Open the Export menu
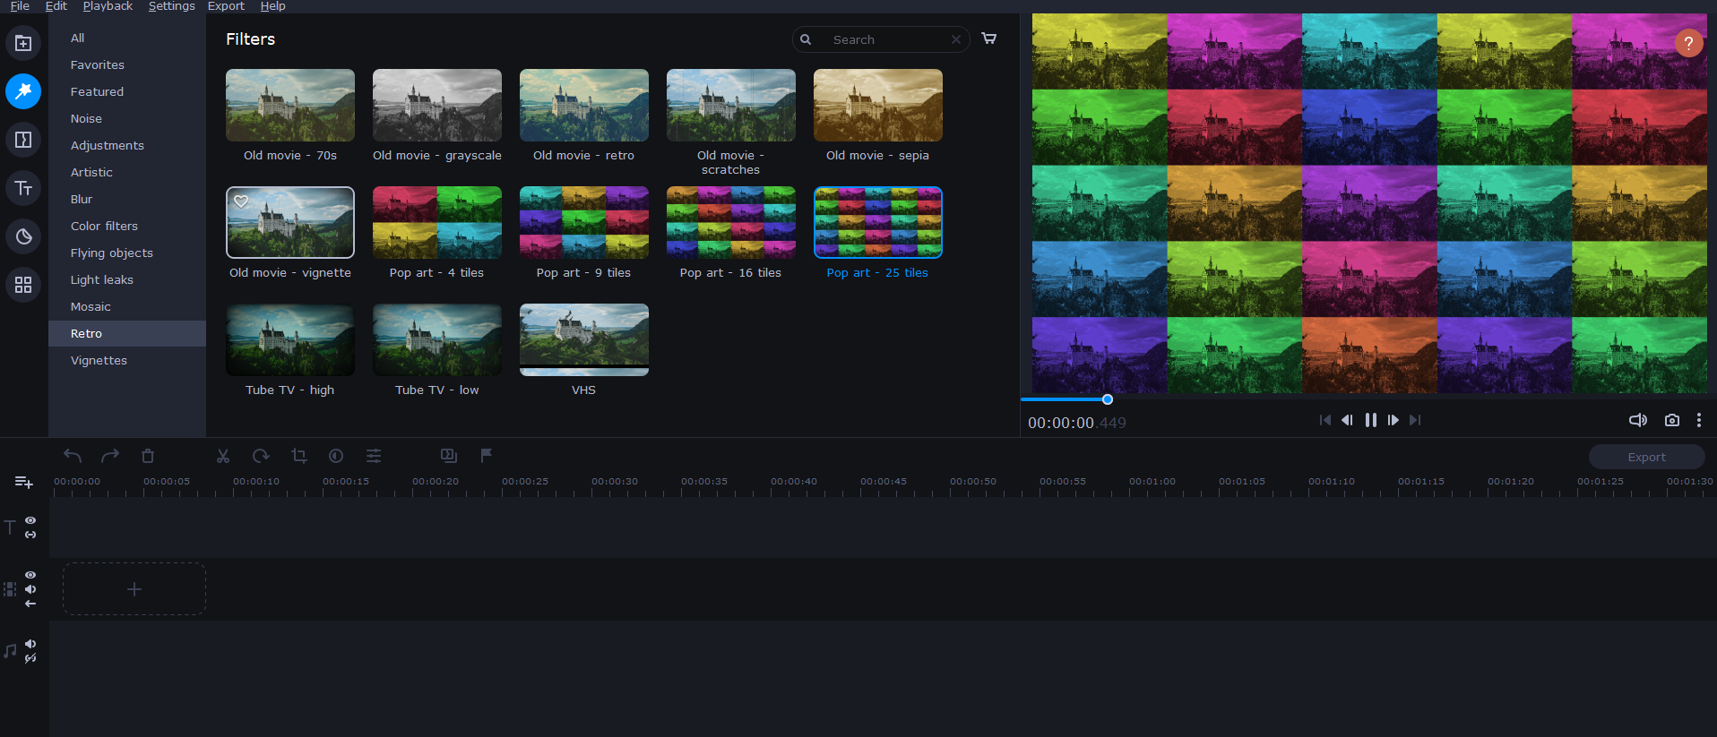 226,6
